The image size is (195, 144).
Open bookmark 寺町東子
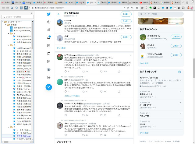click(24, 136)
